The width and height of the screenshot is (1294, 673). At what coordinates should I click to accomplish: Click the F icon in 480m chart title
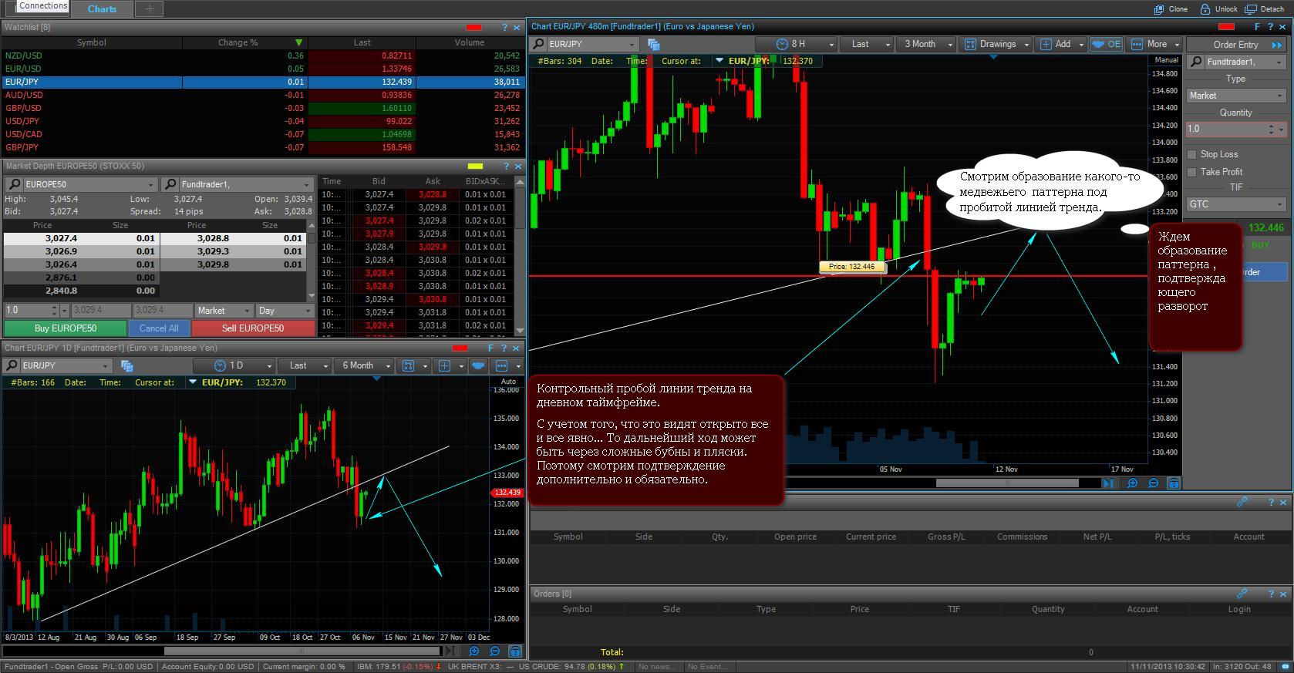[x=1257, y=27]
